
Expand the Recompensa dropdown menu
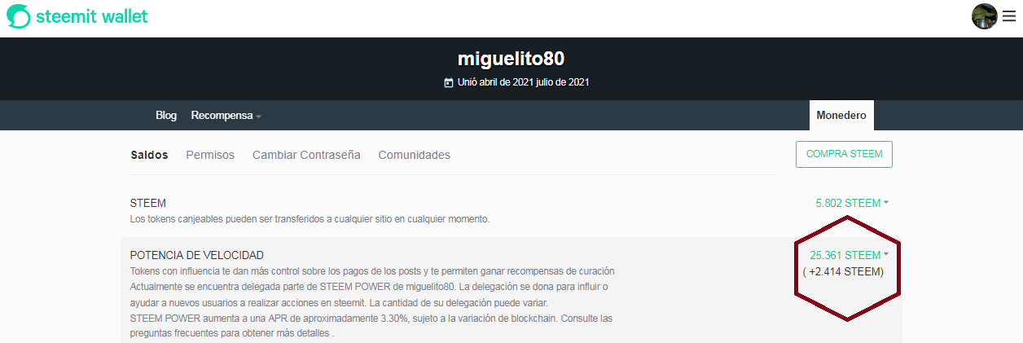(x=226, y=116)
